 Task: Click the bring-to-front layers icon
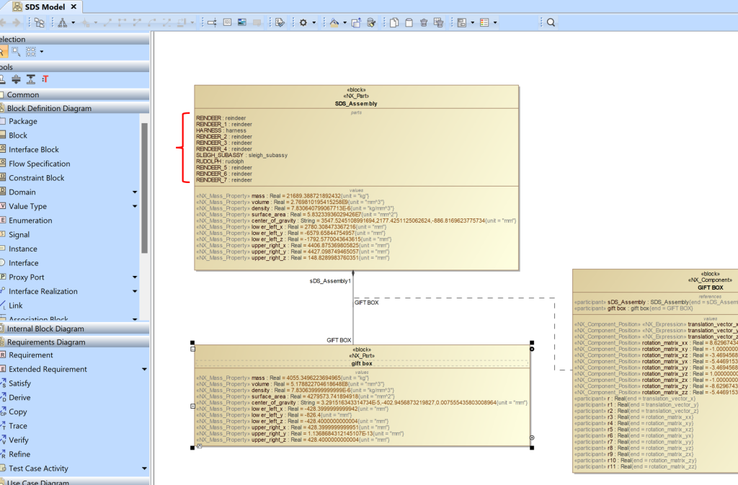click(356, 22)
